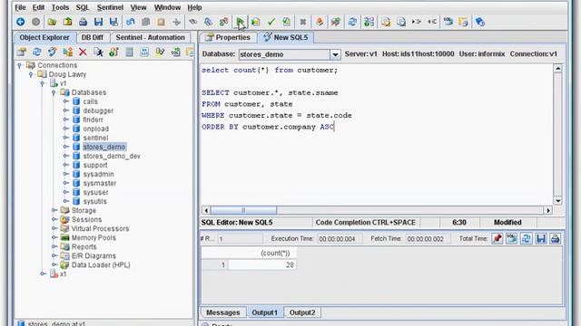Click the debugger database in tree
This screenshot has width=581, height=326.
[98, 110]
